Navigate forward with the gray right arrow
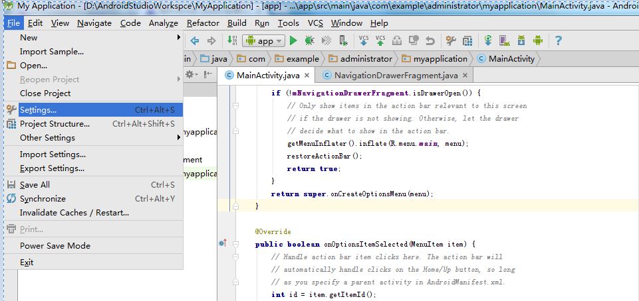 click(211, 40)
